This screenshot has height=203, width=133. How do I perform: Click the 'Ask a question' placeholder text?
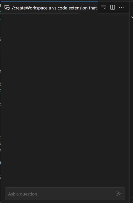click(x=22, y=194)
